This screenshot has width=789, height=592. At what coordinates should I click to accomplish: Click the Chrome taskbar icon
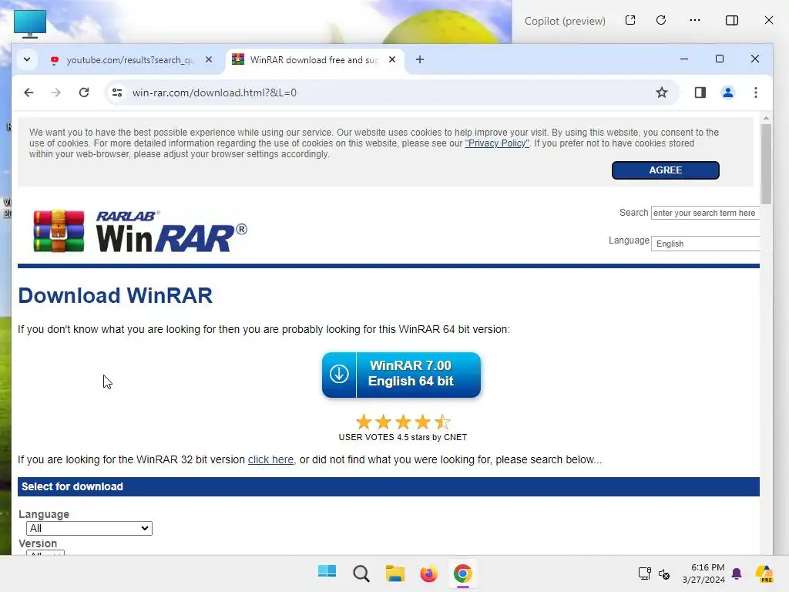pyautogui.click(x=463, y=573)
